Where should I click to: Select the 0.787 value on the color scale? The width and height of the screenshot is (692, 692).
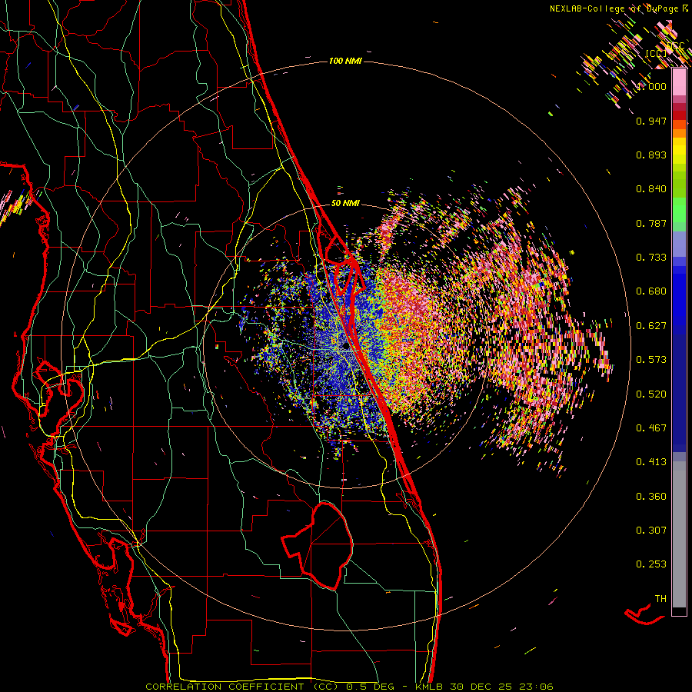[651, 223]
